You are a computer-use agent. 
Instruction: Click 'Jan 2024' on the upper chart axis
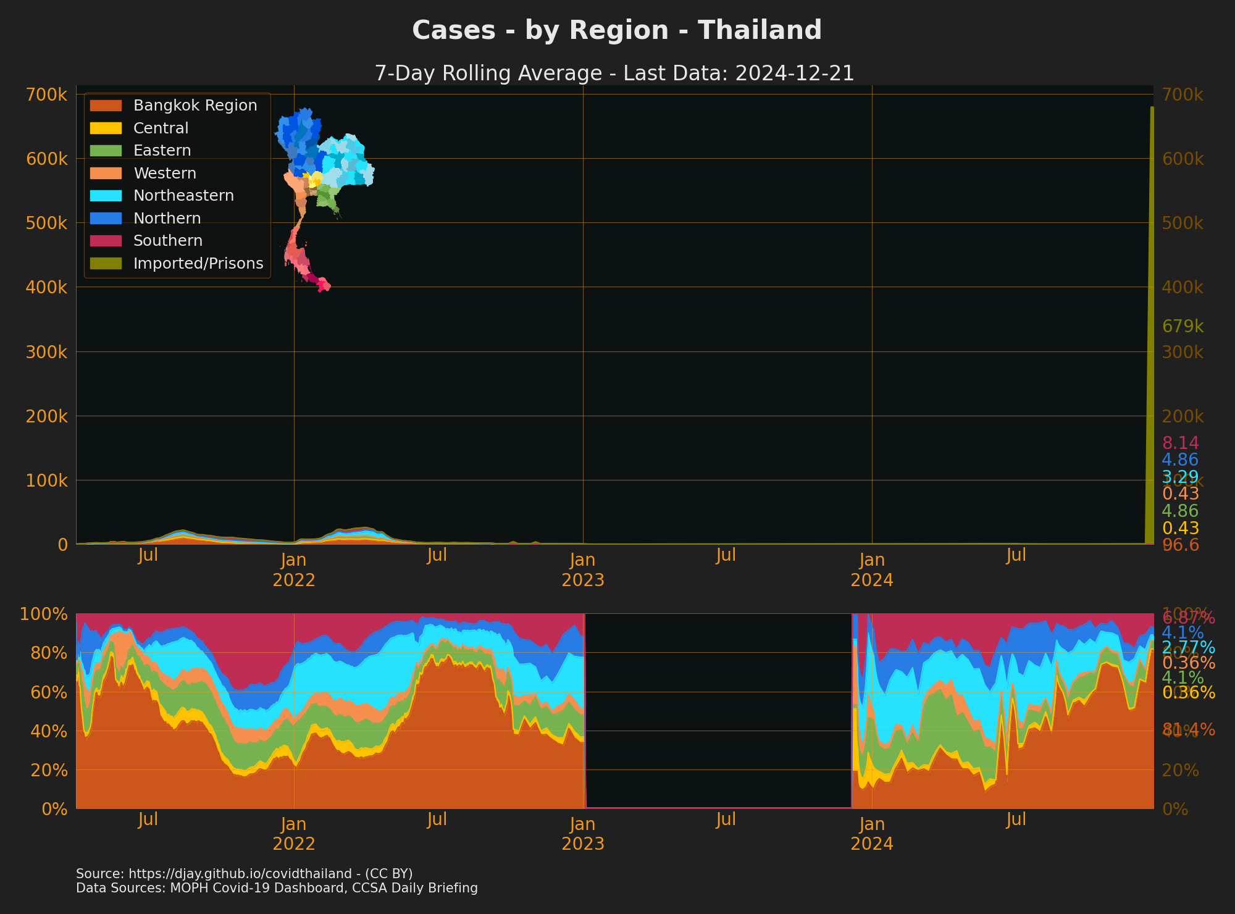pos(872,570)
